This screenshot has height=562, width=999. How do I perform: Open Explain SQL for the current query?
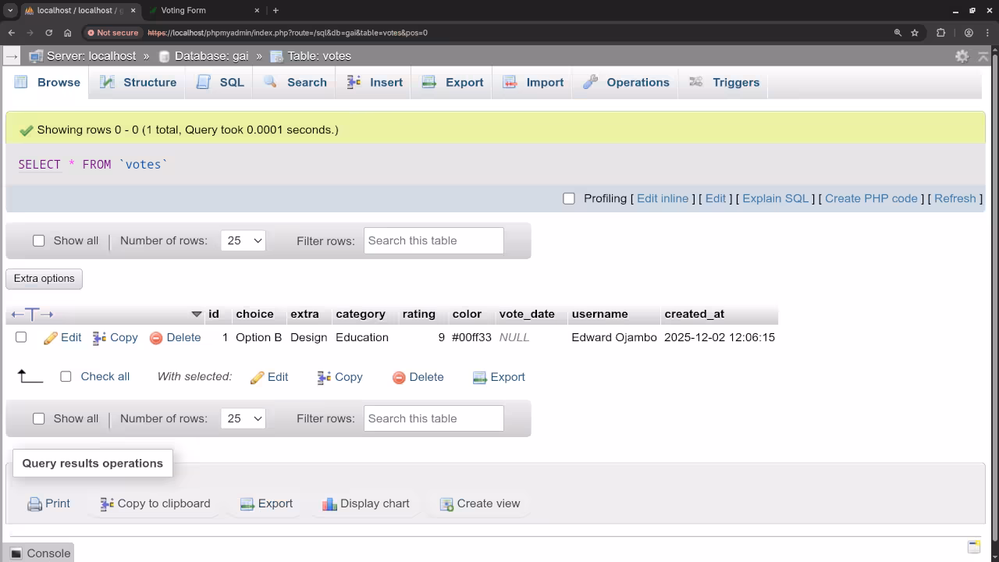tap(775, 198)
